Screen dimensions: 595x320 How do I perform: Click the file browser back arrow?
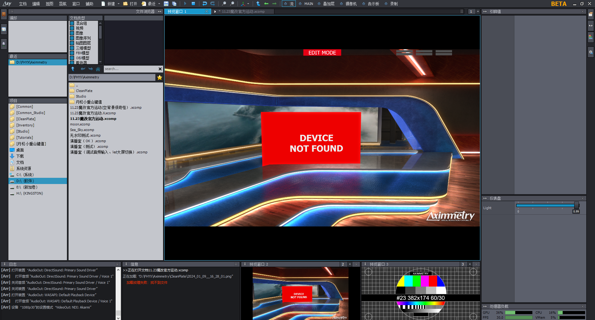pyautogui.click(x=83, y=69)
